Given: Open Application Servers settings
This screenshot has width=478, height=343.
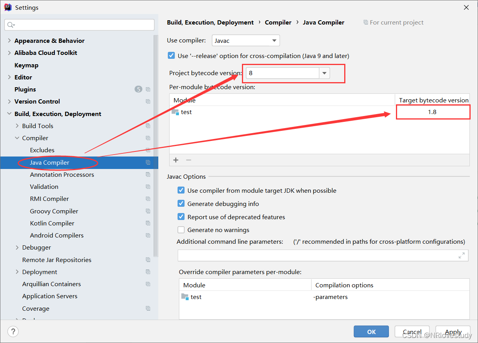Looking at the screenshot, I should click(x=50, y=296).
